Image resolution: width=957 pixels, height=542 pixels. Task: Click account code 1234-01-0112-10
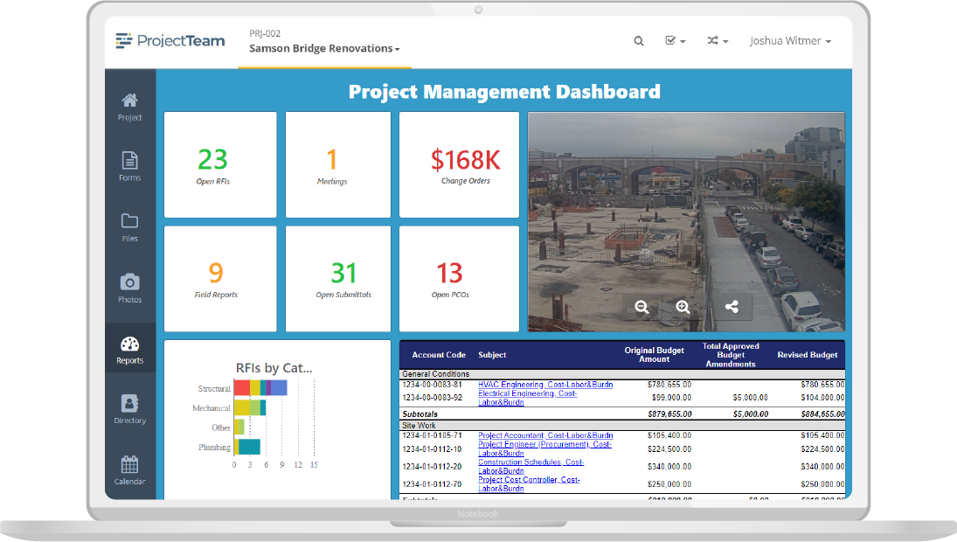(432, 448)
